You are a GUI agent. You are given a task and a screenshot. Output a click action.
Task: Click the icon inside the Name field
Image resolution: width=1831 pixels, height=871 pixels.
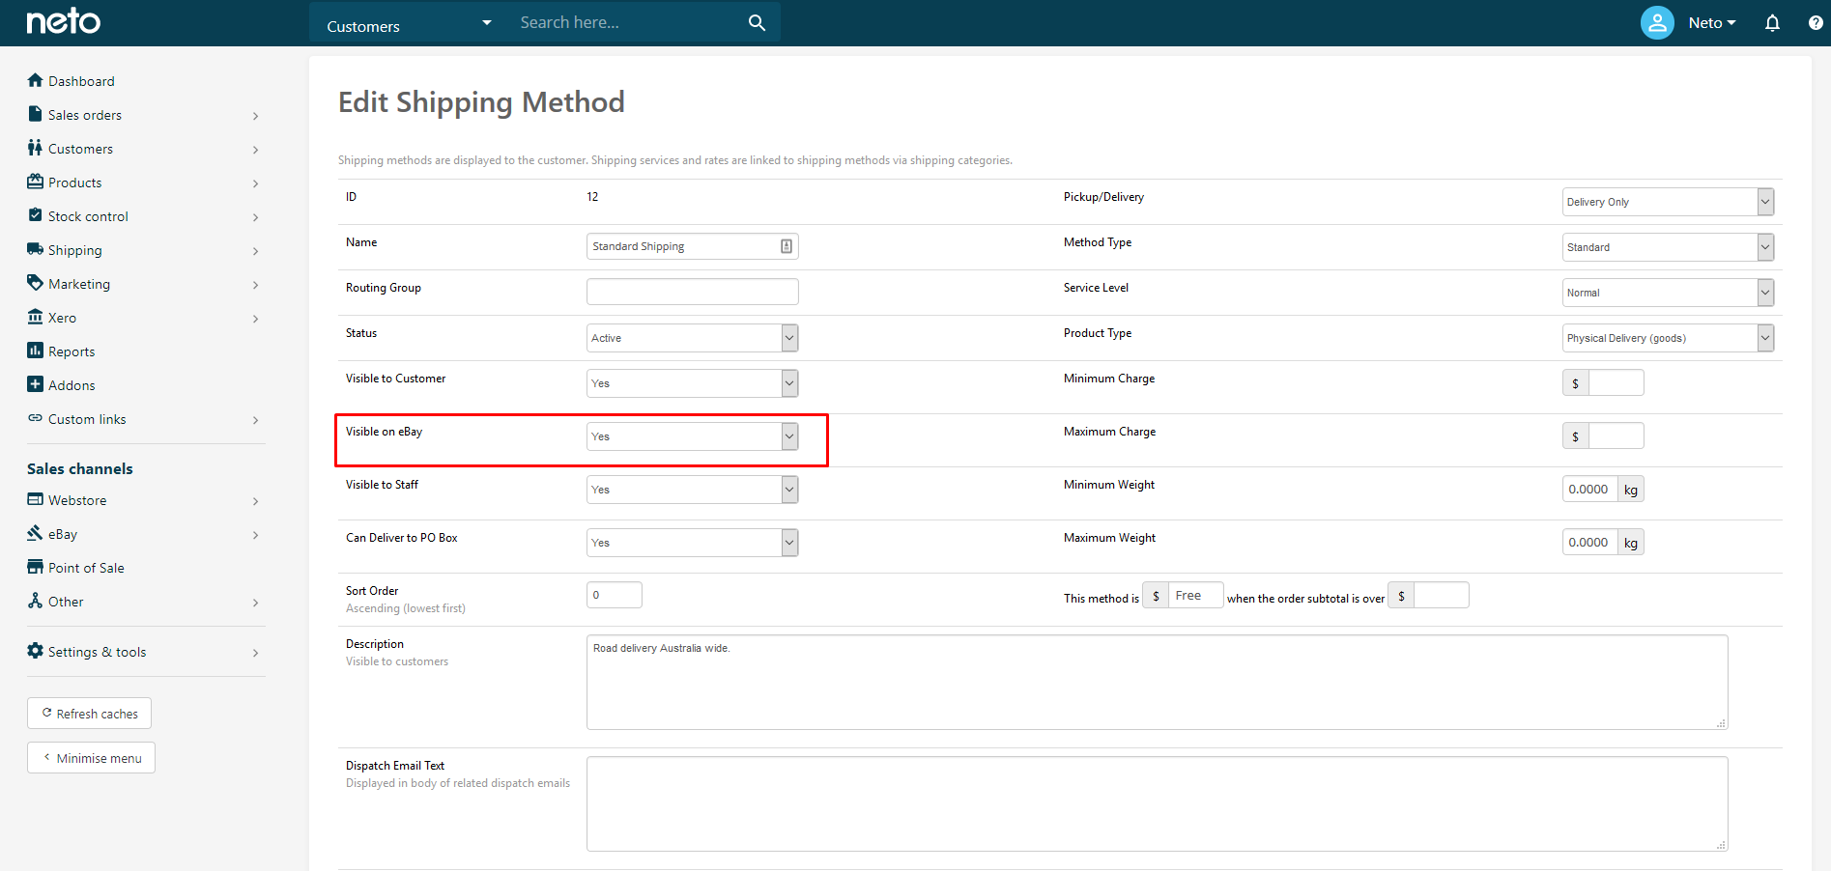787,246
